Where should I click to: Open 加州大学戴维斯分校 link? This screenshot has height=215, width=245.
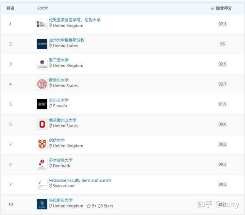(67, 40)
